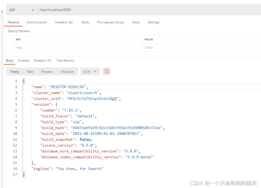
Task: Open the request Headers (6) tab
Action: (x=64, y=22)
